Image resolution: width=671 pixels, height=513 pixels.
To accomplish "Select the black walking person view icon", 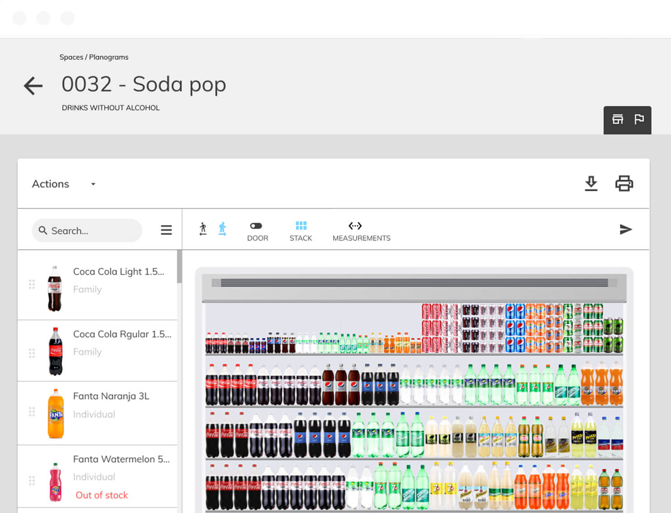I will pos(203,229).
